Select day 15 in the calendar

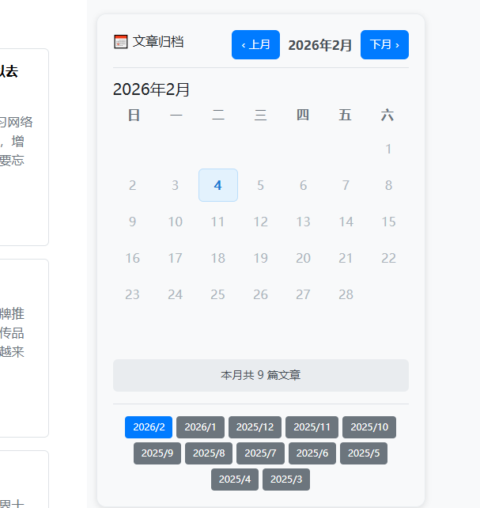click(388, 222)
